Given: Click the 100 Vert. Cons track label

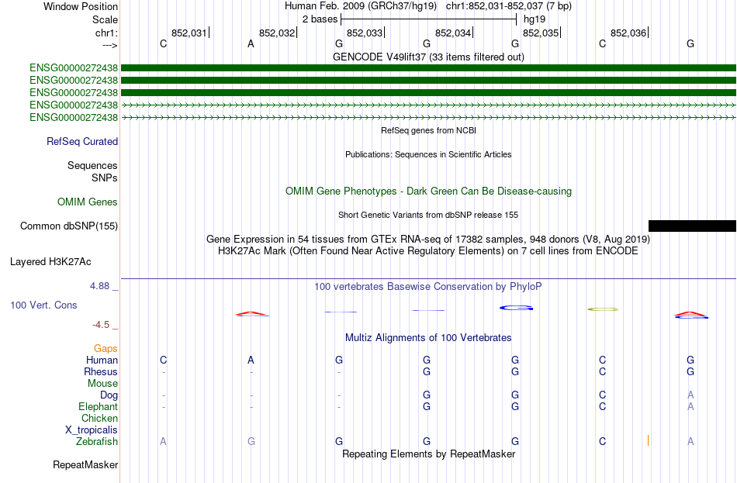Looking at the screenshot, I should coord(43,305).
